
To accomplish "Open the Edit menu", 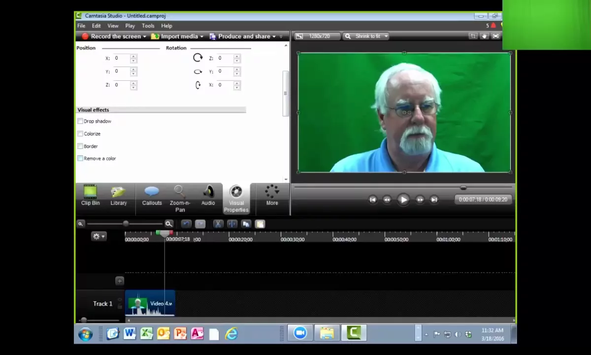I will point(96,26).
